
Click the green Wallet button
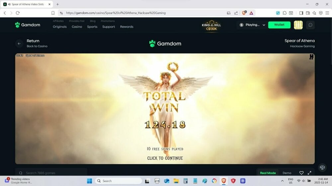279,25
